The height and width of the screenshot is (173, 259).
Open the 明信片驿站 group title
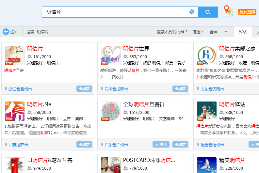tap(232, 104)
